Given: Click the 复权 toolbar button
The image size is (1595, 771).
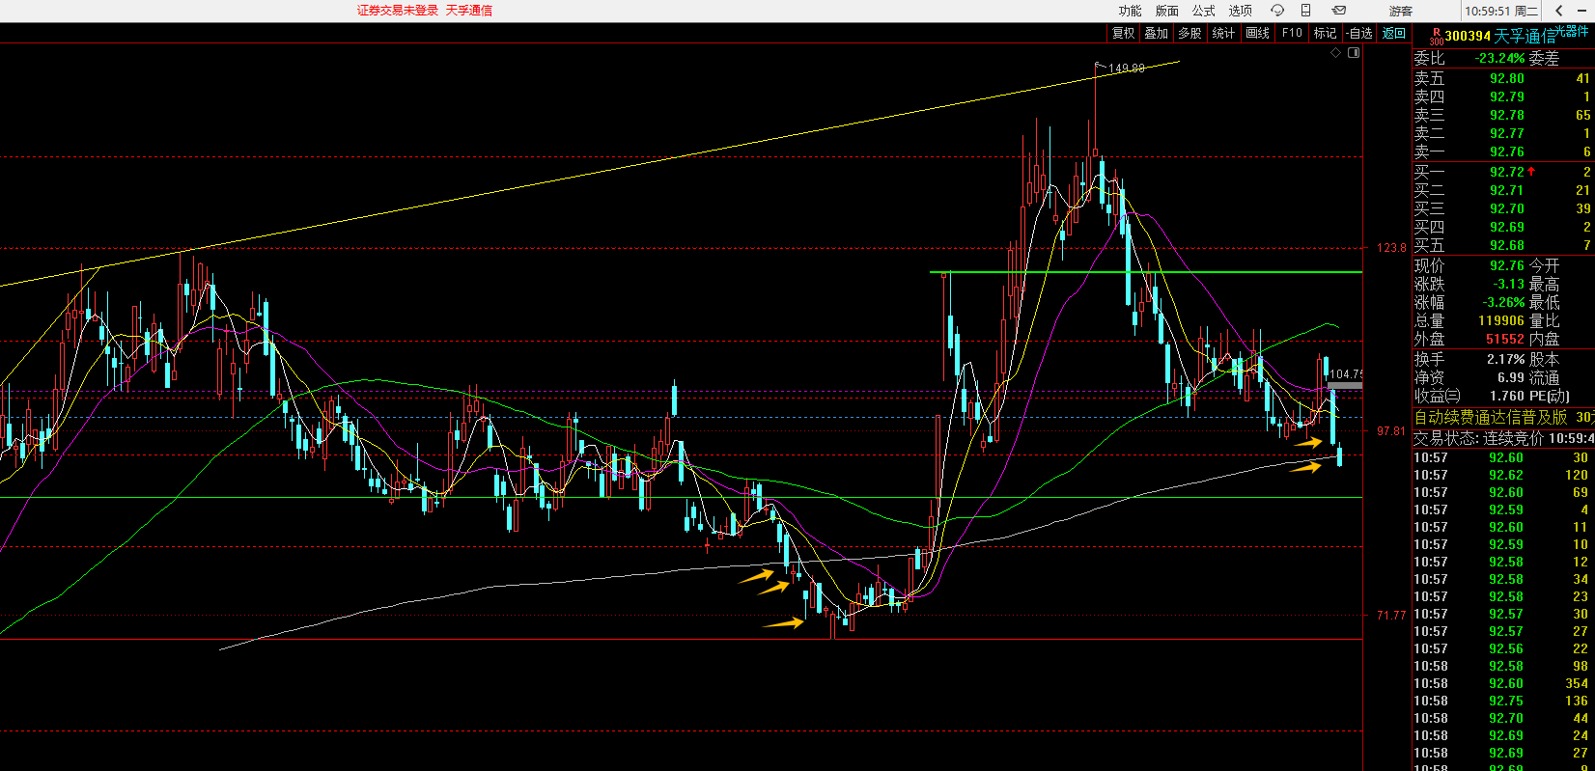Looking at the screenshot, I should [1124, 33].
